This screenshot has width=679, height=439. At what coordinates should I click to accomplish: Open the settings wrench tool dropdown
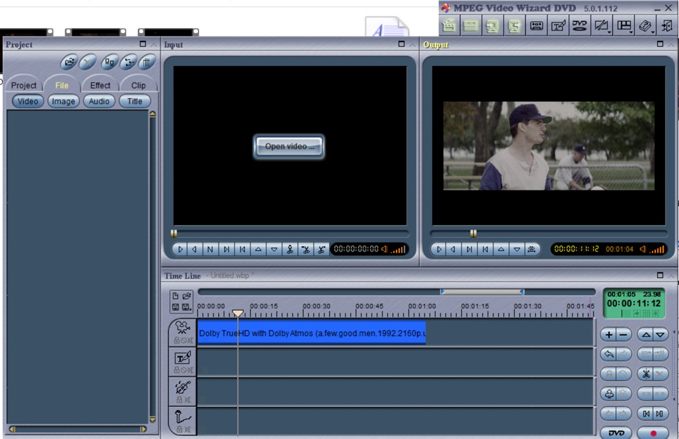(602, 26)
